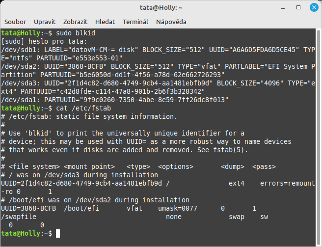The height and width of the screenshot is (247, 322).
Task: Click the Zobrazit menu item
Action: pyautogui.click(x=75, y=22)
